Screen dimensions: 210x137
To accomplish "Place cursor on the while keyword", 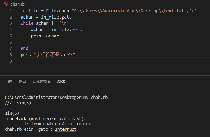I will [27, 23].
